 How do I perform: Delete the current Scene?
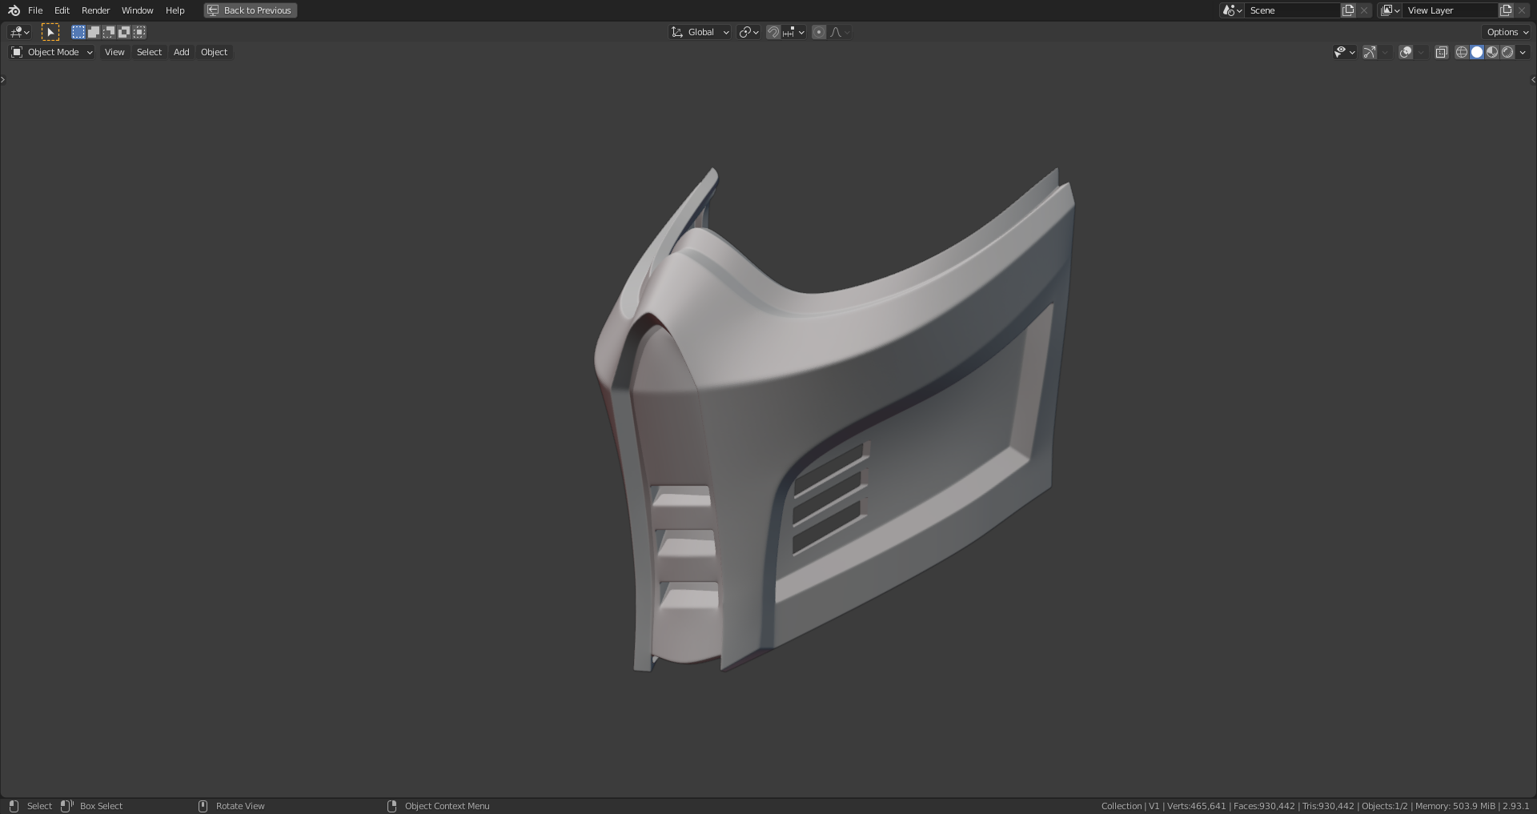point(1364,10)
